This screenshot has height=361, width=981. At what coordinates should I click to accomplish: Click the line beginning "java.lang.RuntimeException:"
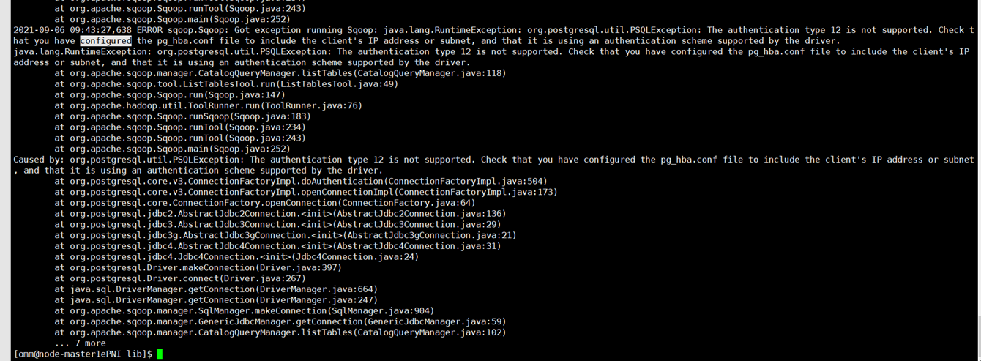491,57
